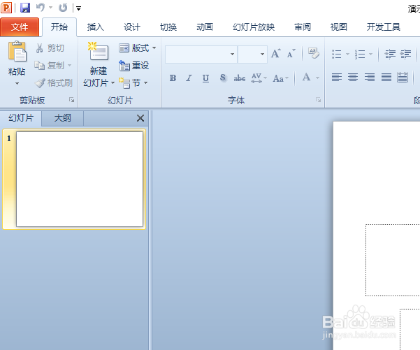
Task: Apply the Font Color (A) button
Action: [x=306, y=78]
